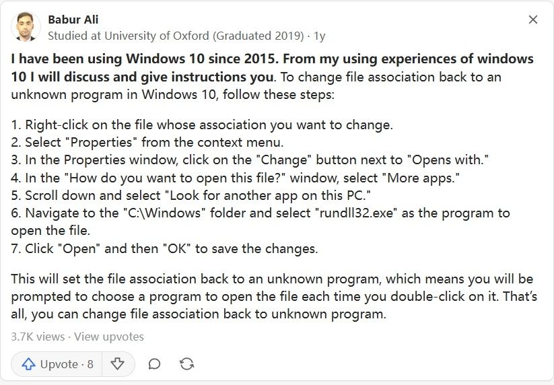The image size is (554, 385).
Task: Share the answer via the circular arrows icon
Action: 186,364
